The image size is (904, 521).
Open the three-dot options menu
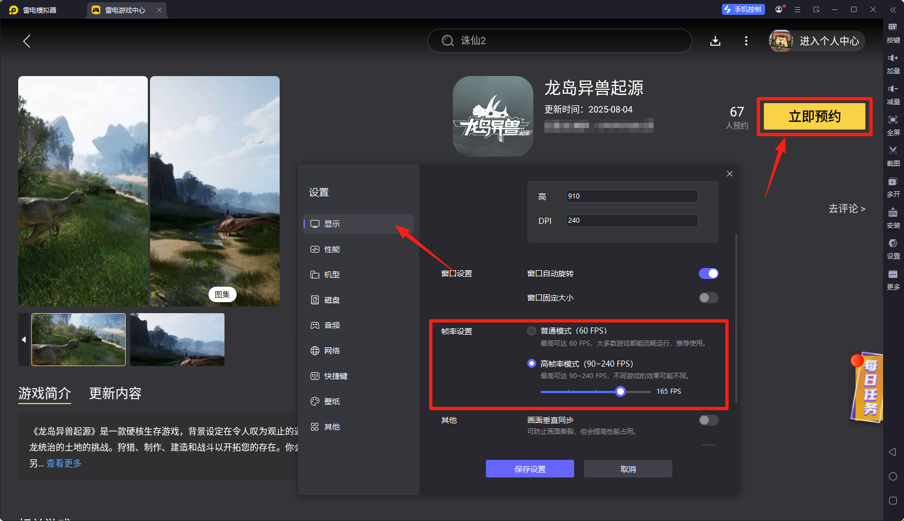click(746, 41)
